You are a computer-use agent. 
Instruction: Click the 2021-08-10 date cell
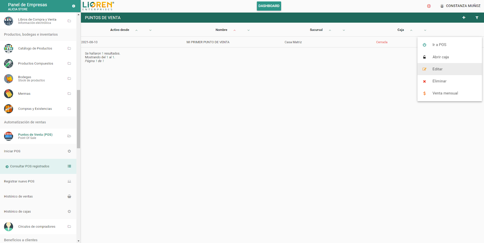click(x=89, y=42)
